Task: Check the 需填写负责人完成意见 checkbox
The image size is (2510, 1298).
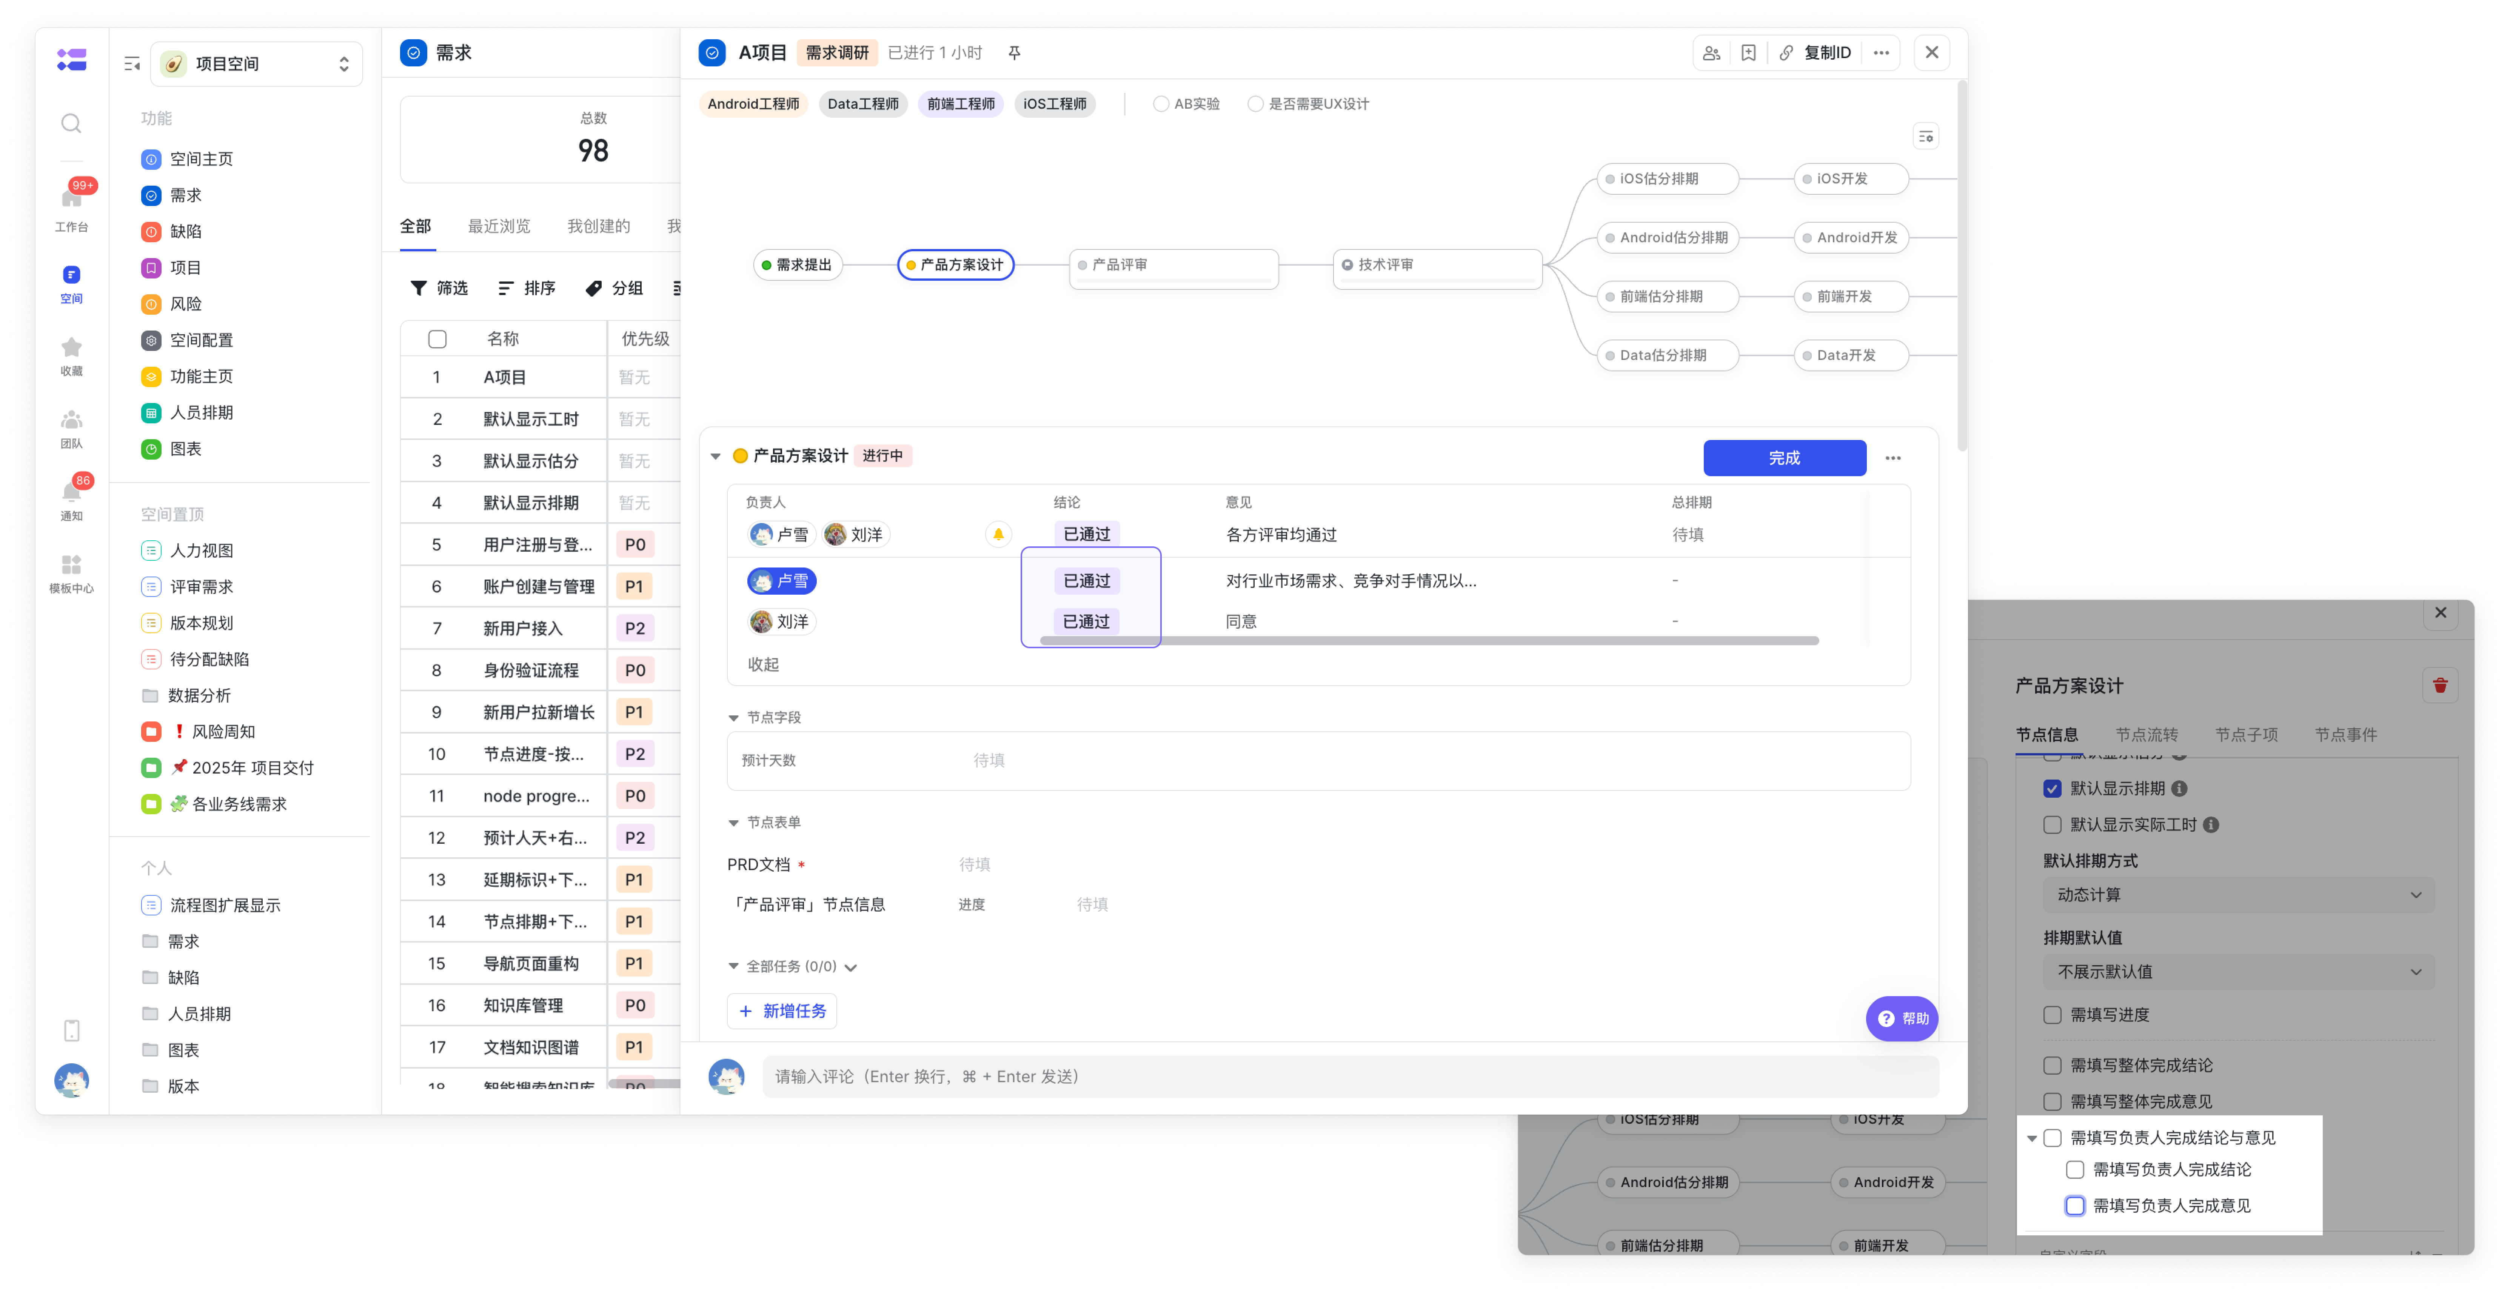Action: pos(2076,1206)
